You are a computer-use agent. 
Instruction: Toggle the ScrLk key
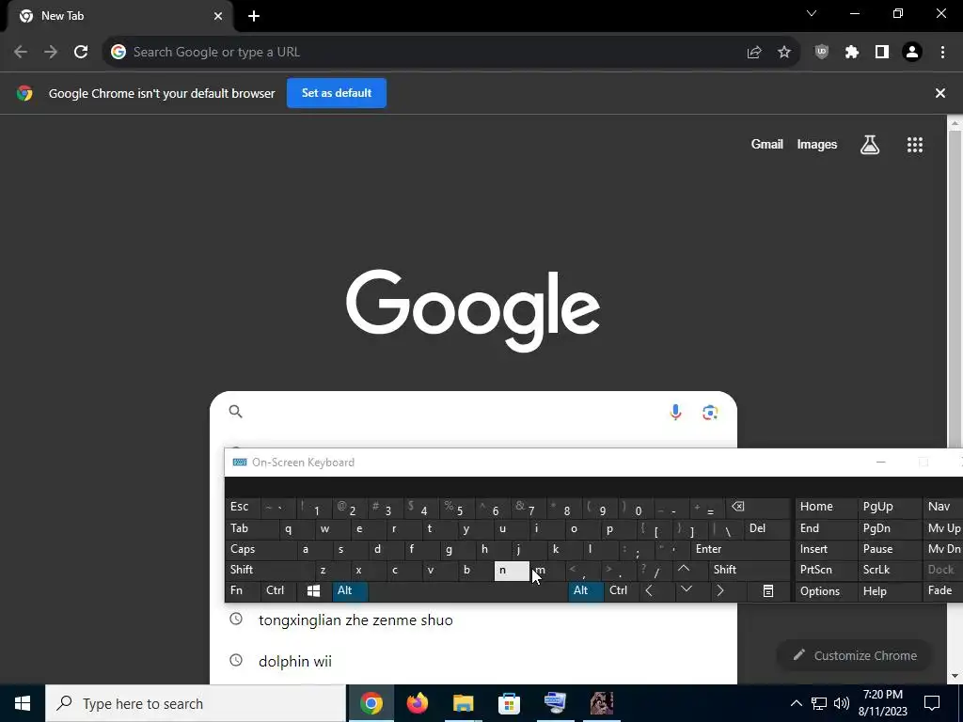(x=889, y=570)
